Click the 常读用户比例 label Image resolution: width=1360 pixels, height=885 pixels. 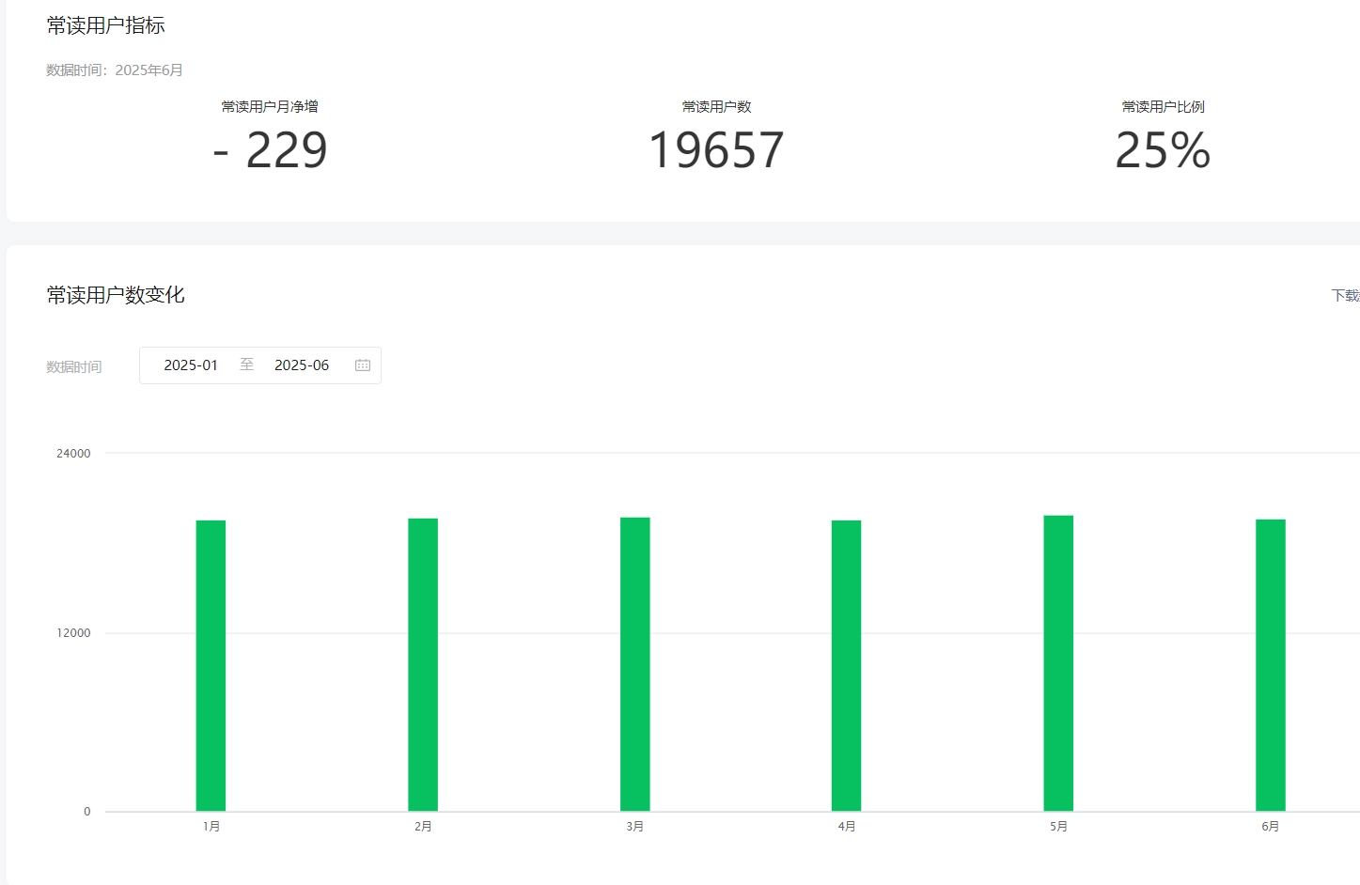click(1163, 106)
